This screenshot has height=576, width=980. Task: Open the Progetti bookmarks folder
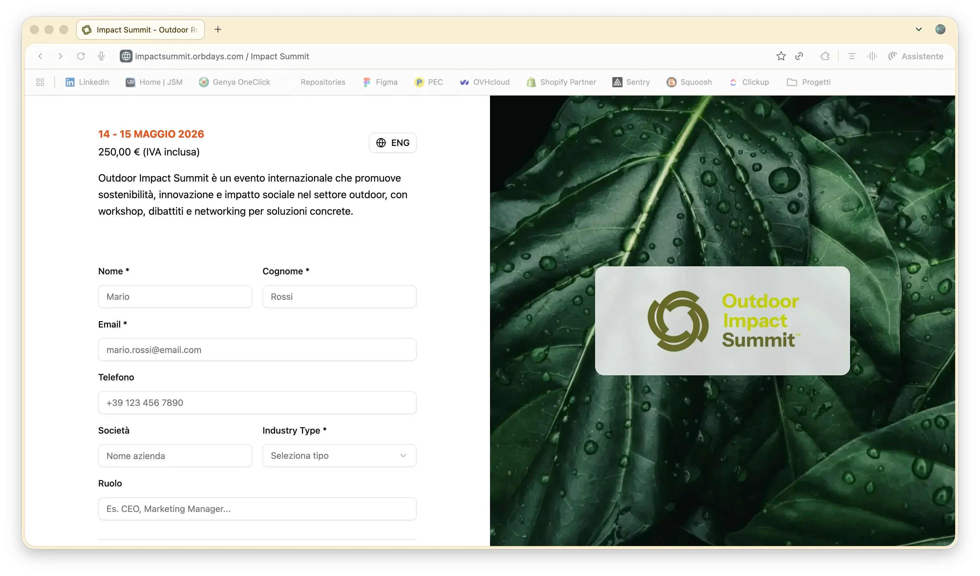coord(809,82)
